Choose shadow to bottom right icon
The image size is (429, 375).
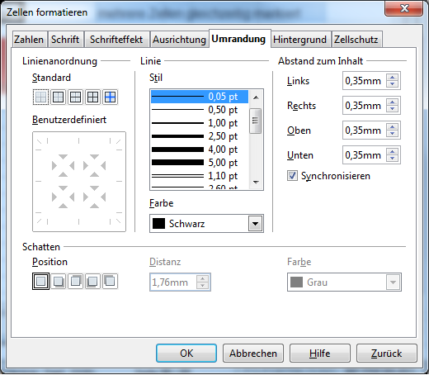58,282
